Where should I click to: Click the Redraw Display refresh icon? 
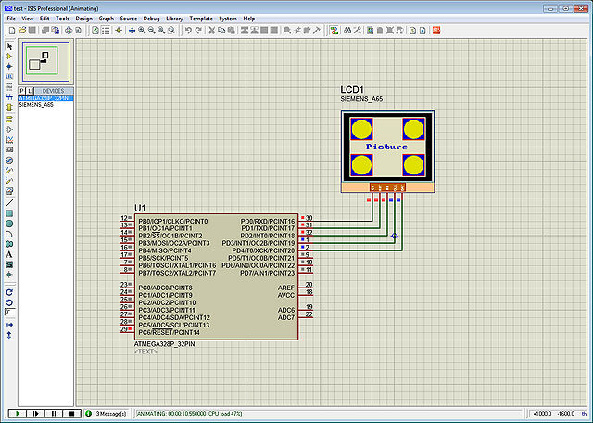[x=95, y=31]
